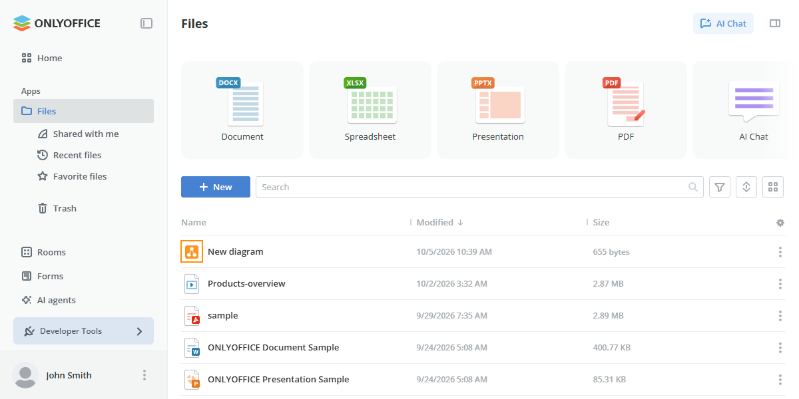Open the filter options icon
The image size is (799, 399).
(720, 187)
